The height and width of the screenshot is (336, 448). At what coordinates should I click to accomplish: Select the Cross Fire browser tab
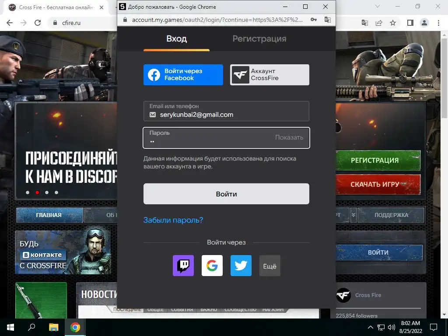(x=56, y=7)
